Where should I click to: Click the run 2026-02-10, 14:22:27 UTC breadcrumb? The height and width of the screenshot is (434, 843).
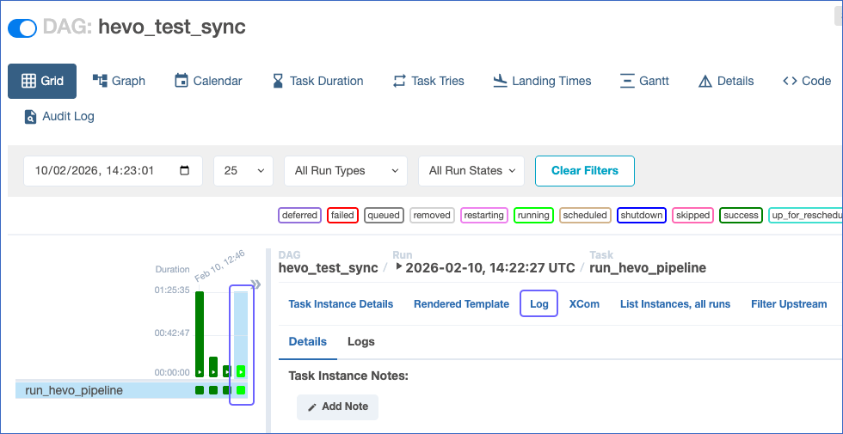pyautogui.click(x=485, y=267)
